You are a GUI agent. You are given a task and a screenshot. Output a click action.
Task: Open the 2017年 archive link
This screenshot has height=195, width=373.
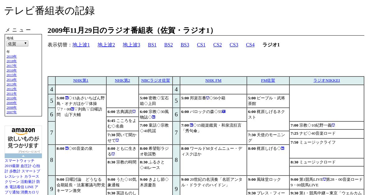(x=12, y=66)
